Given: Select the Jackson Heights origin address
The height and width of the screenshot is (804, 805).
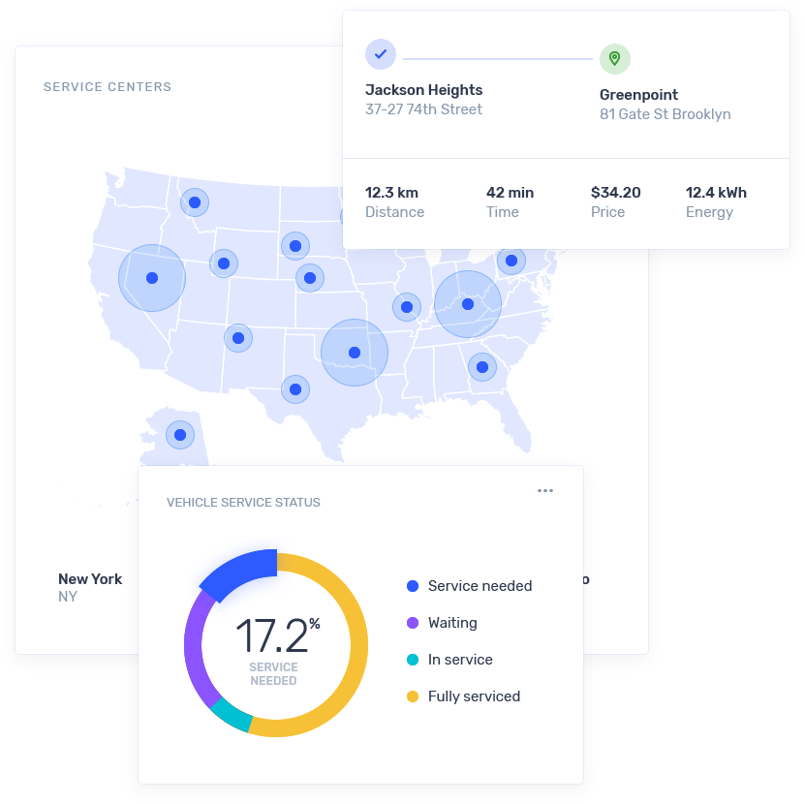Looking at the screenshot, I should 423,99.
